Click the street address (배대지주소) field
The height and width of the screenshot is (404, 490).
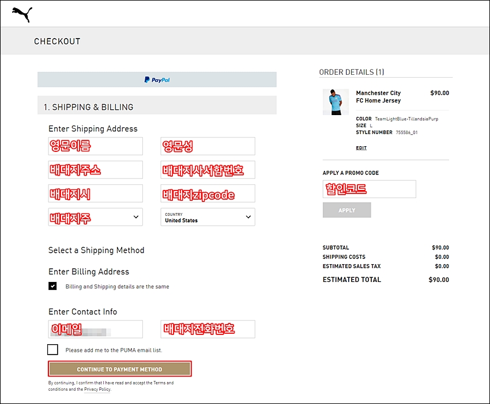click(x=95, y=170)
